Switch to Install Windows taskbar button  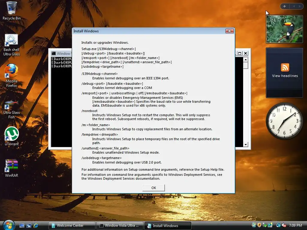(168, 226)
